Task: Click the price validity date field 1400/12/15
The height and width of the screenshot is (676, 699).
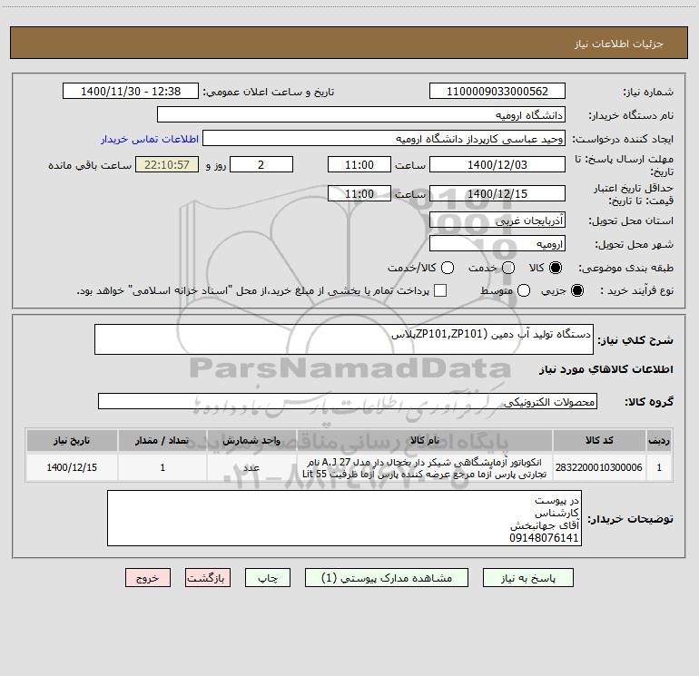Action: click(x=497, y=193)
